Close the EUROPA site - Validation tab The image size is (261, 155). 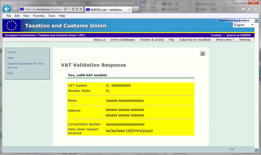pyautogui.click(x=130, y=10)
